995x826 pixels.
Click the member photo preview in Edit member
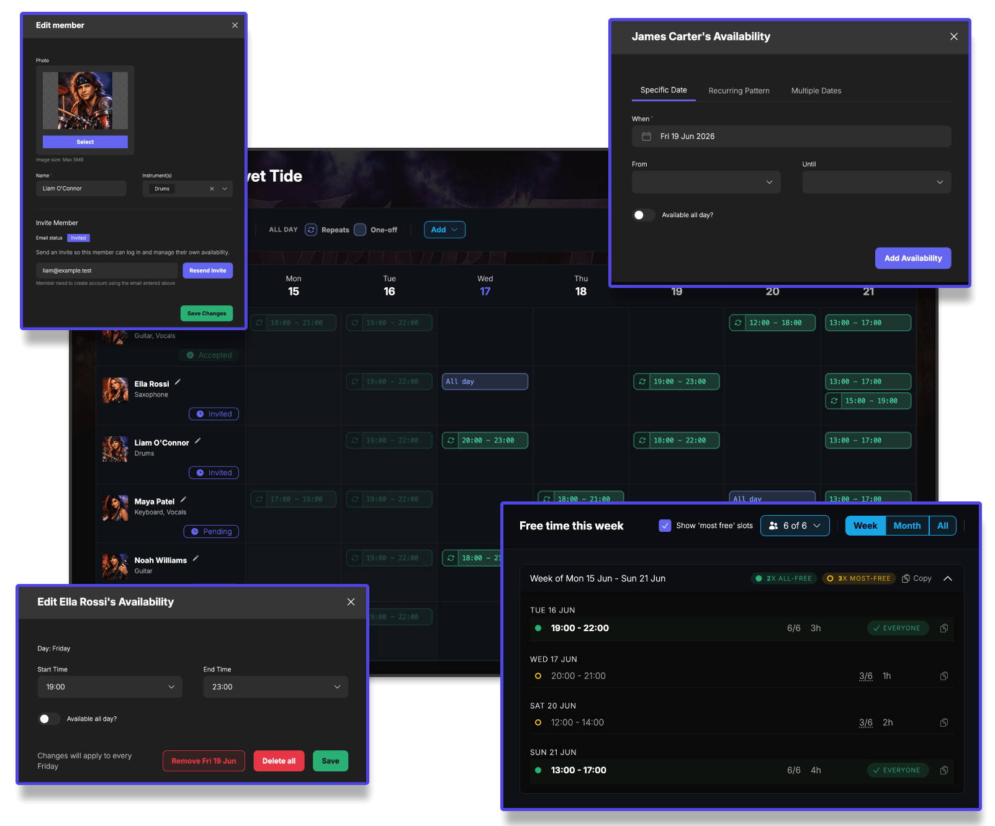pos(85,101)
